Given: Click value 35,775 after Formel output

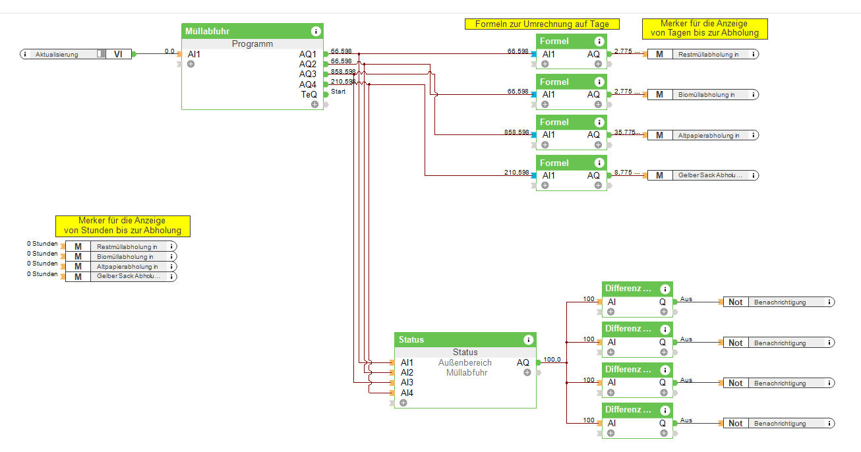Looking at the screenshot, I should (x=627, y=132).
